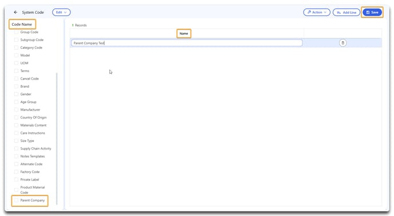The image size is (394, 216).
Task: Choose Supply Chain Activity in list
Action: tap(36, 148)
